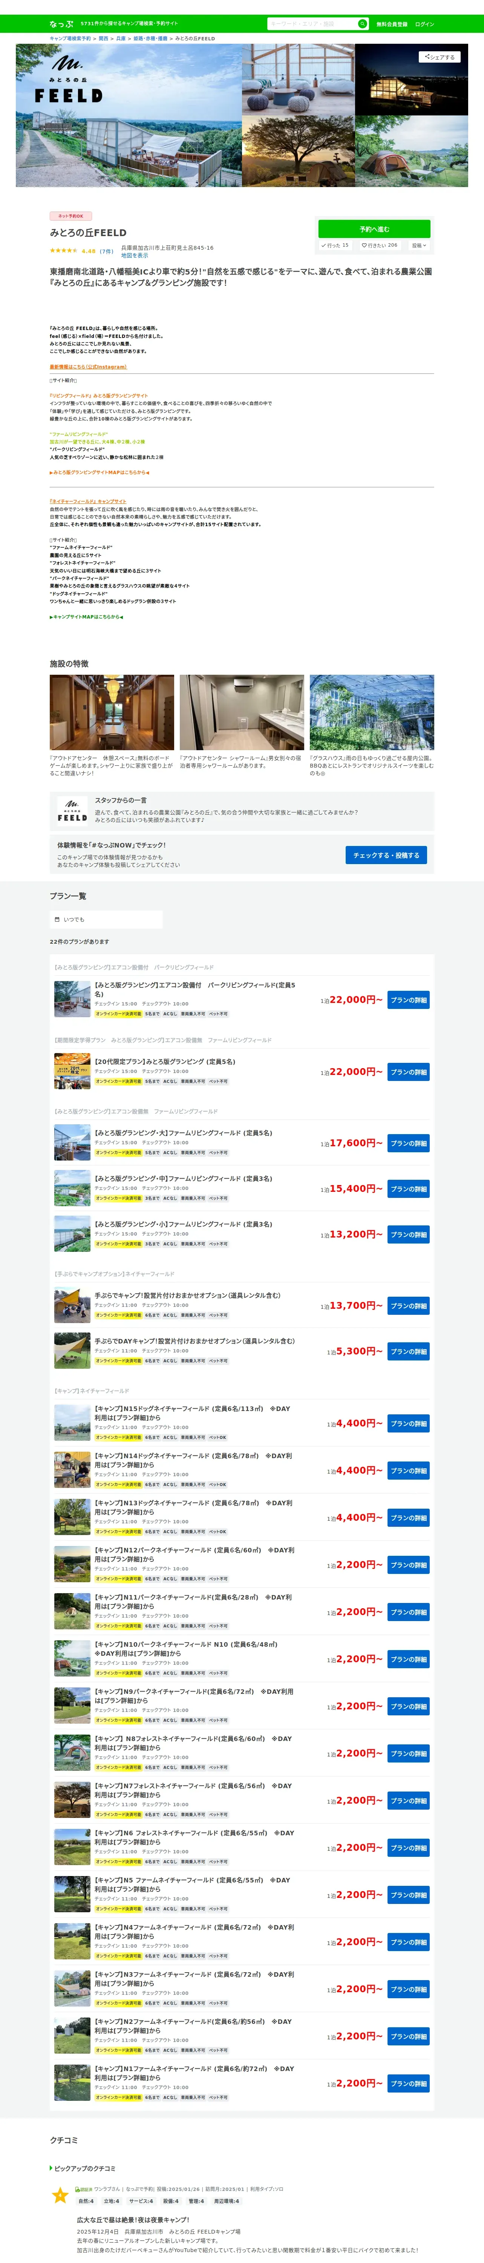Image resolution: width=484 pixels, height=2263 pixels.
Task: Click the シェアする share button on photo
Action: (438, 57)
